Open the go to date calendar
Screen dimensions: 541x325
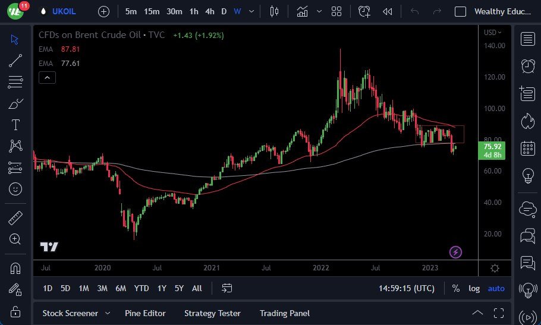(x=227, y=288)
